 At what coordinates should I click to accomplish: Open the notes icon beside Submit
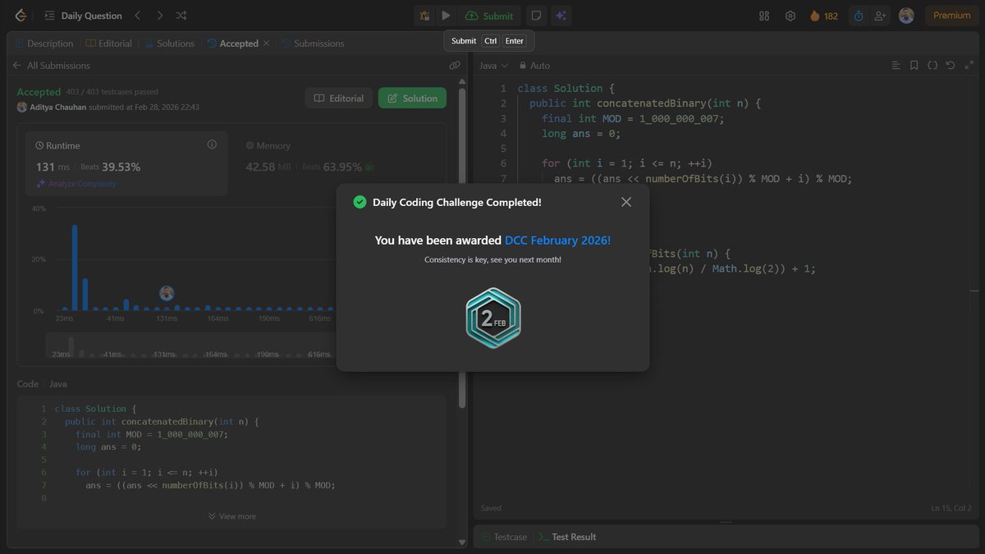(535, 16)
